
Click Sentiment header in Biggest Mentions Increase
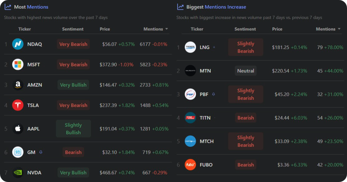[245, 29]
